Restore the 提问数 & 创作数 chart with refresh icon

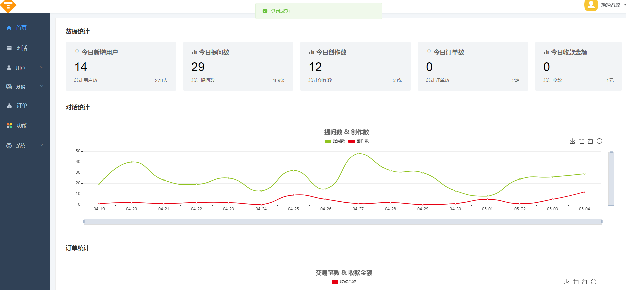click(x=599, y=141)
